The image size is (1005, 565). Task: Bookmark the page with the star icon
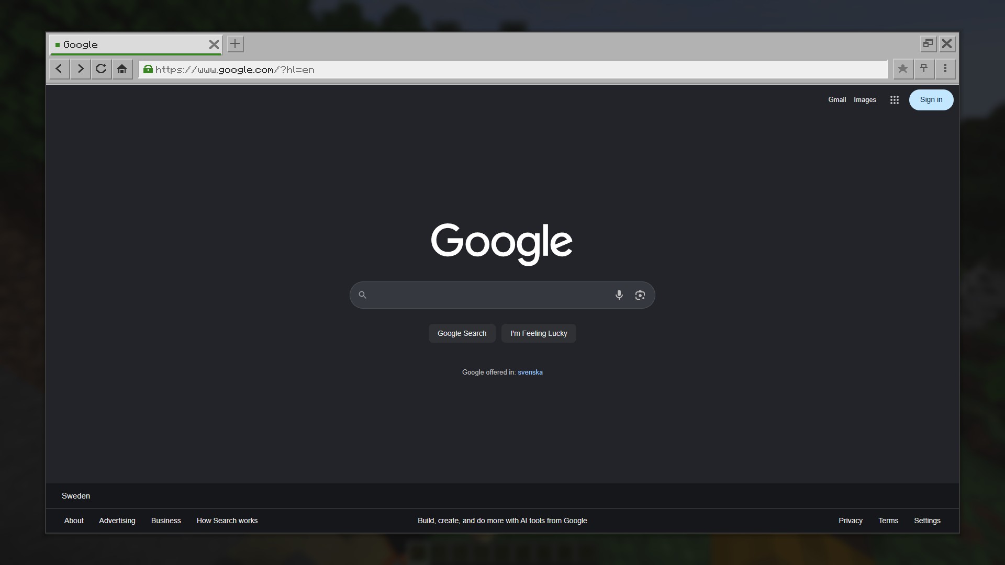tap(903, 69)
